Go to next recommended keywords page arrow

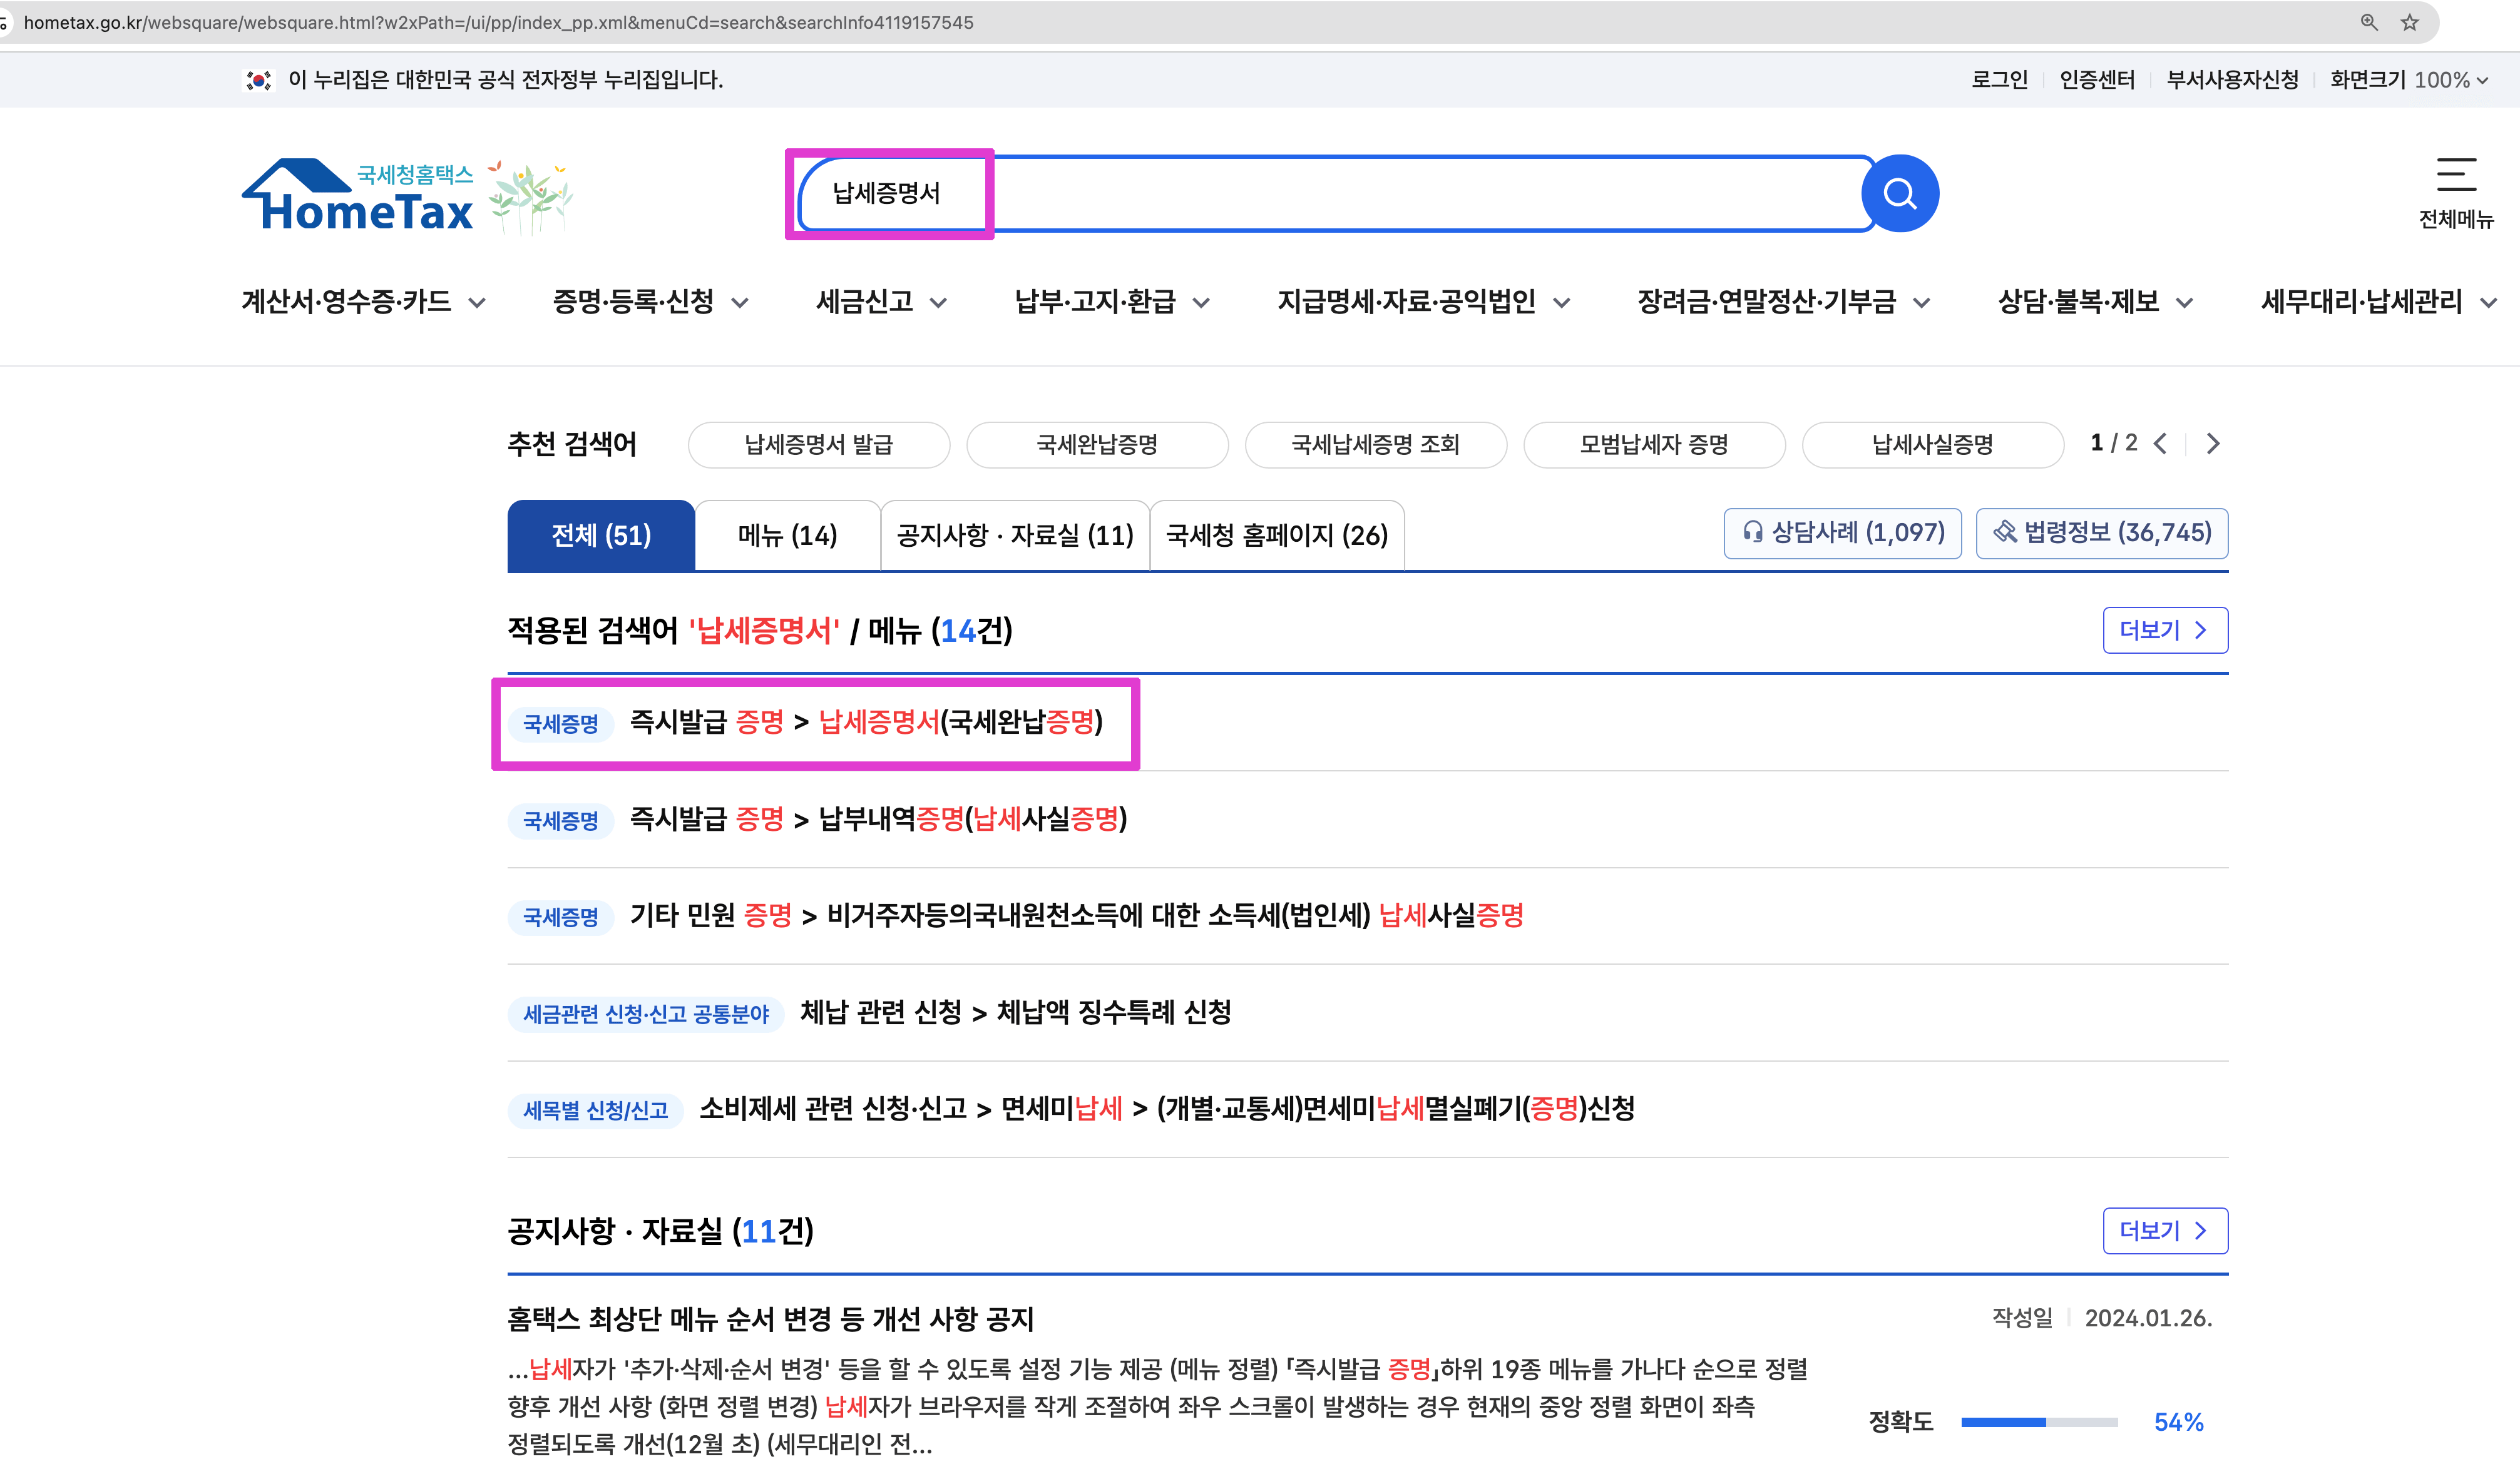(x=2213, y=443)
